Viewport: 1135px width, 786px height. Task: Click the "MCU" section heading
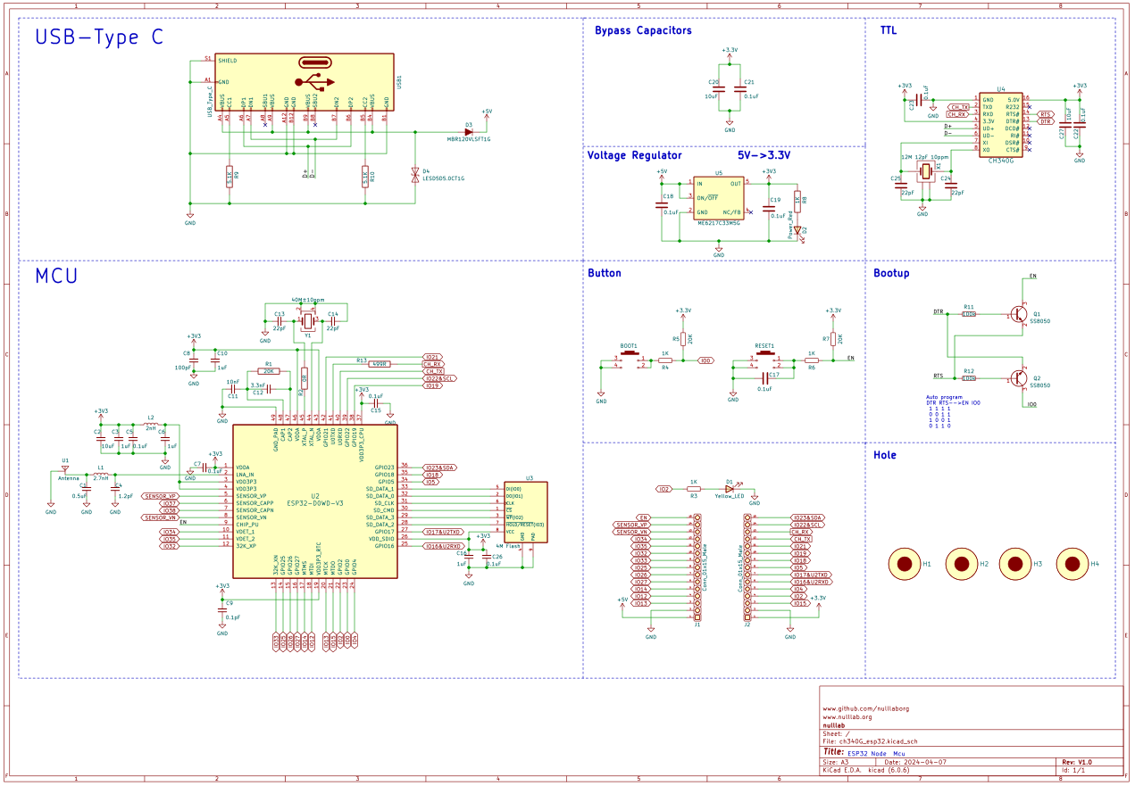56,276
